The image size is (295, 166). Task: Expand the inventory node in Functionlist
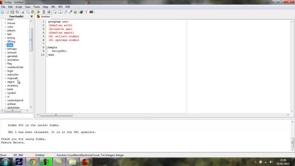point(6,86)
